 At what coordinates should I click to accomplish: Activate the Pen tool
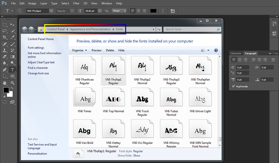[x=5, y=70]
